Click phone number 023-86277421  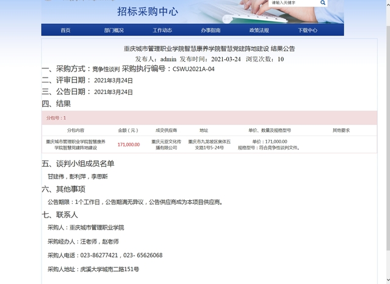pos(99,255)
